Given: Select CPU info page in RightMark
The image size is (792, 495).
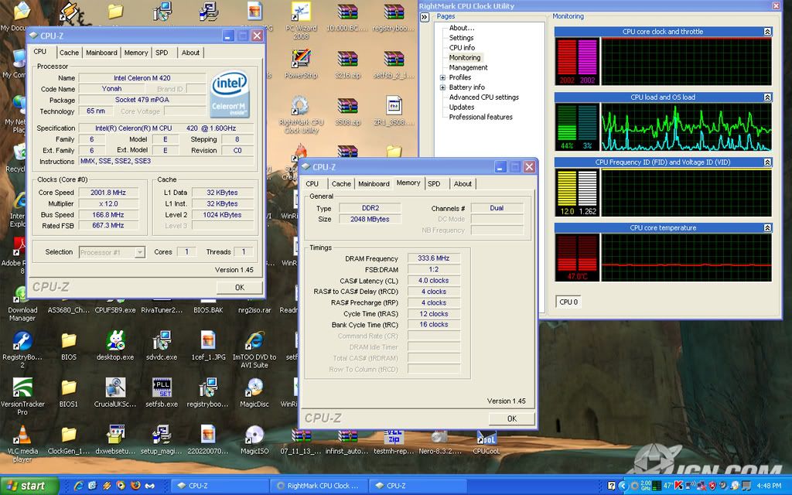Looking at the screenshot, I should 463,47.
